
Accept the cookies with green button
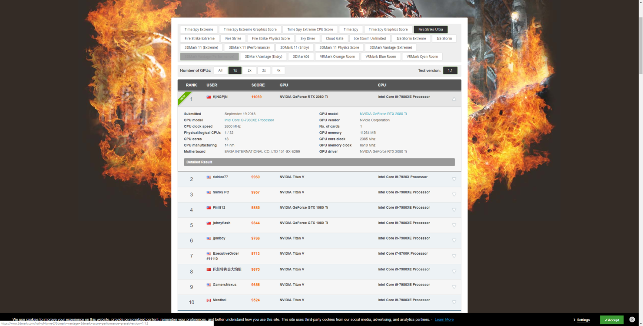[x=611, y=320]
